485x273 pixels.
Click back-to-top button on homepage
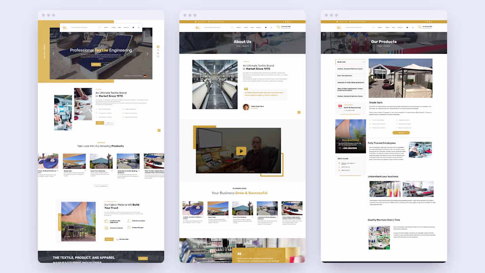pyautogui.click(x=159, y=130)
